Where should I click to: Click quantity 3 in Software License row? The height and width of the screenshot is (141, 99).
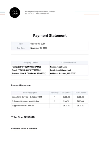[x=55, y=101]
